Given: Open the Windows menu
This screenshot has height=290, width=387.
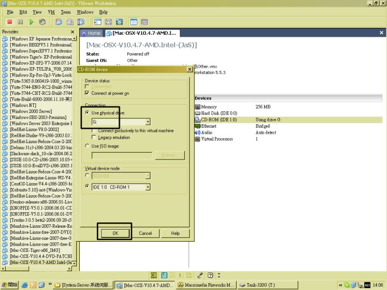Looking at the screenshot, I should 85,12.
